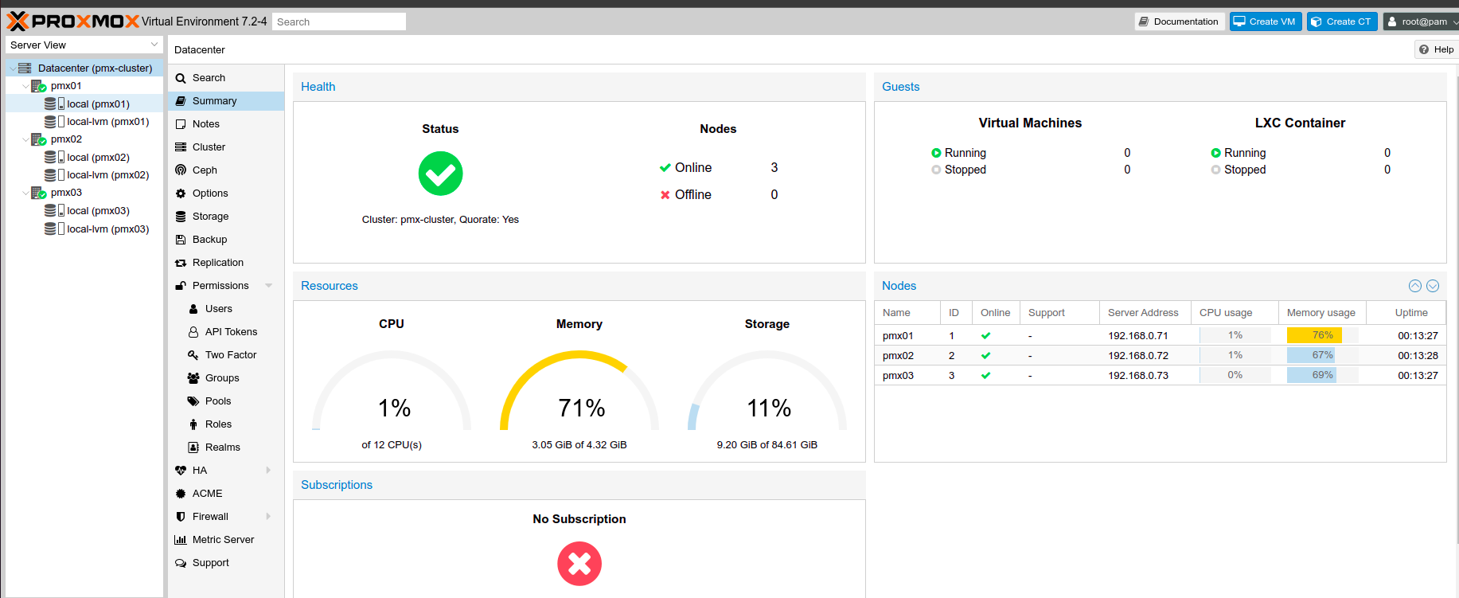Click the local-lvm (pmx03) storage icon
This screenshot has width=1459, height=598.
pos(54,229)
